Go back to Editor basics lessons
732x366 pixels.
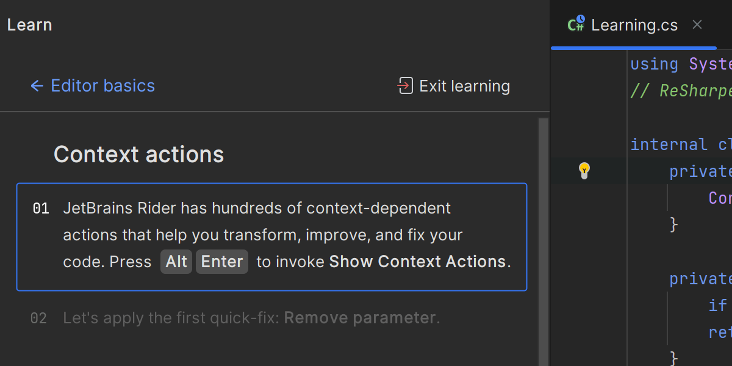(x=102, y=86)
